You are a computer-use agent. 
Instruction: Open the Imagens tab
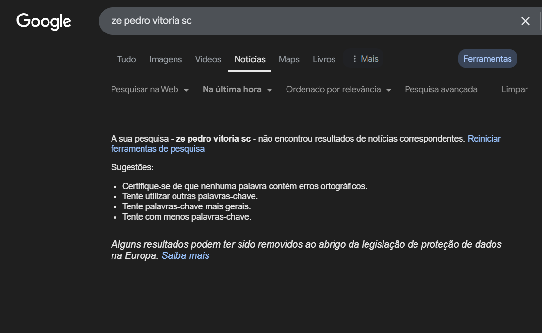click(x=166, y=59)
